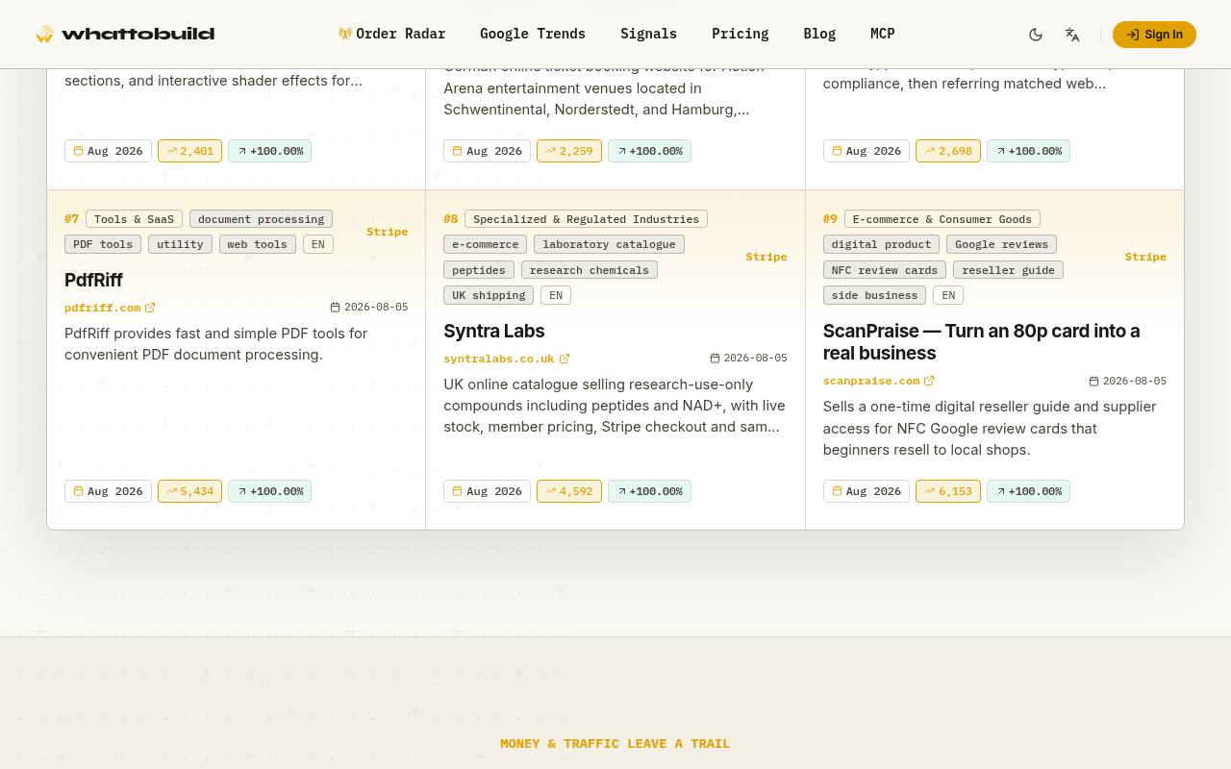Click the Sign In button
The height and width of the screenshot is (769, 1231).
1154,35
